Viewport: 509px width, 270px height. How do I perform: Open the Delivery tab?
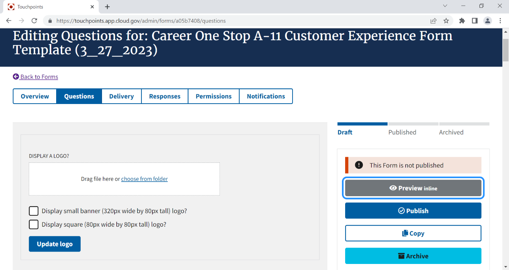[x=122, y=96]
